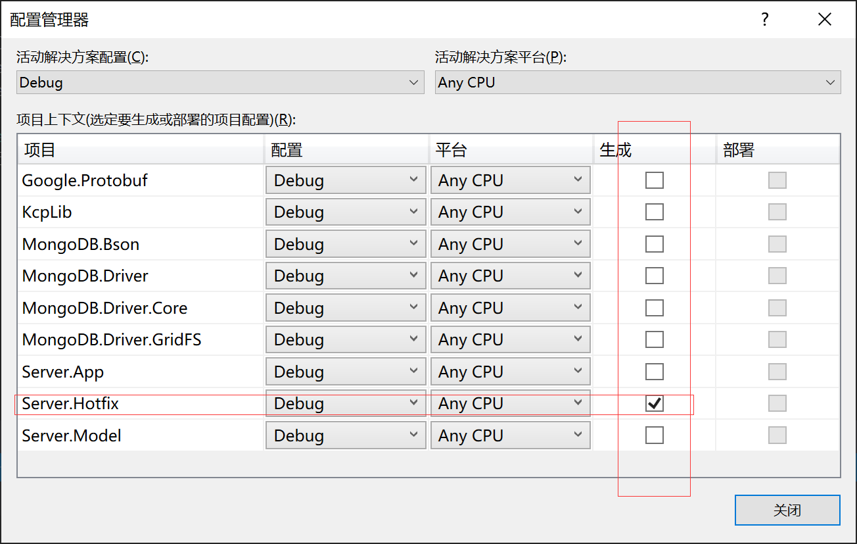Image resolution: width=857 pixels, height=544 pixels.
Task: Open 平台 dropdown for Google.Protobuf
Action: 510,180
